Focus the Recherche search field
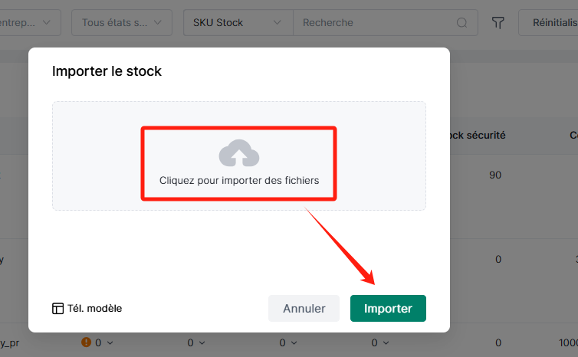This screenshot has height=357, width=578. point(374,23)
